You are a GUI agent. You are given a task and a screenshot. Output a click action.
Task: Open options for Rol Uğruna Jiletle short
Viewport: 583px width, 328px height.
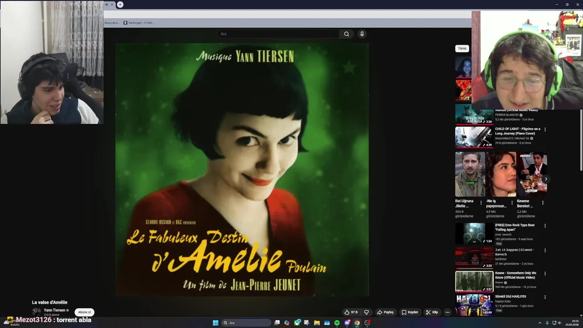click(481, 203)
